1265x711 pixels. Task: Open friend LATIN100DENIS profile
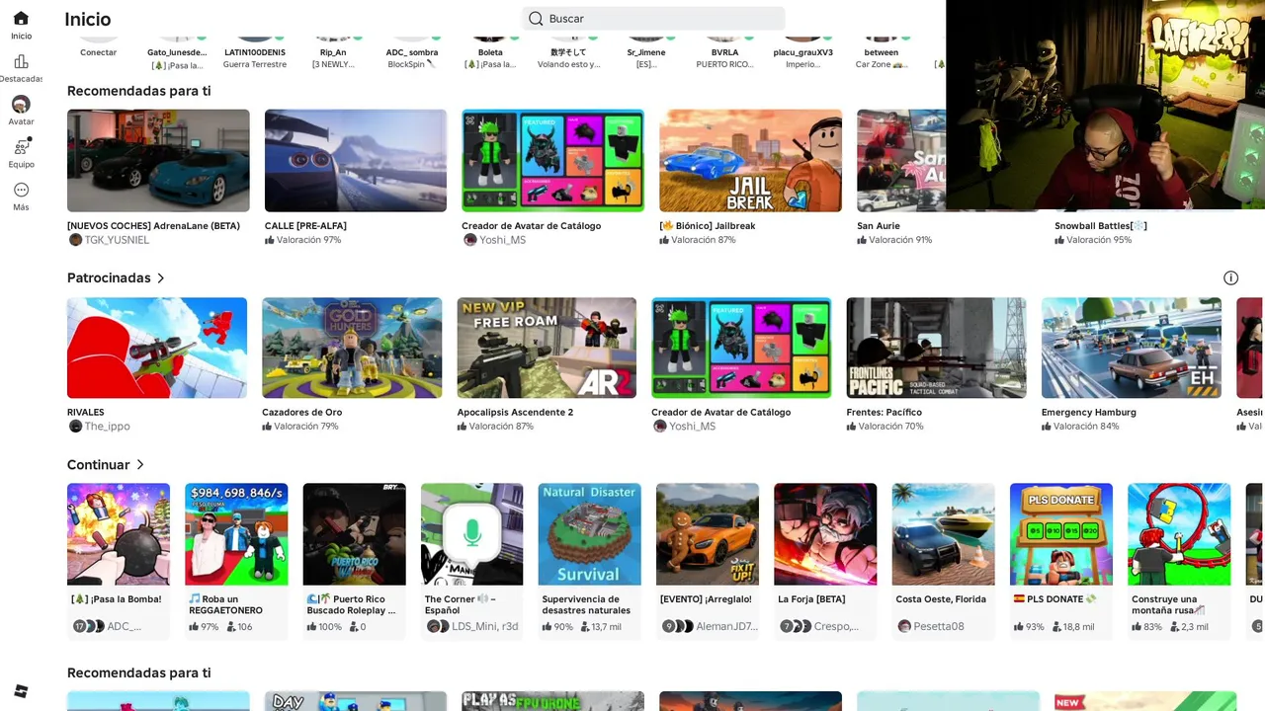click(255, 52)
